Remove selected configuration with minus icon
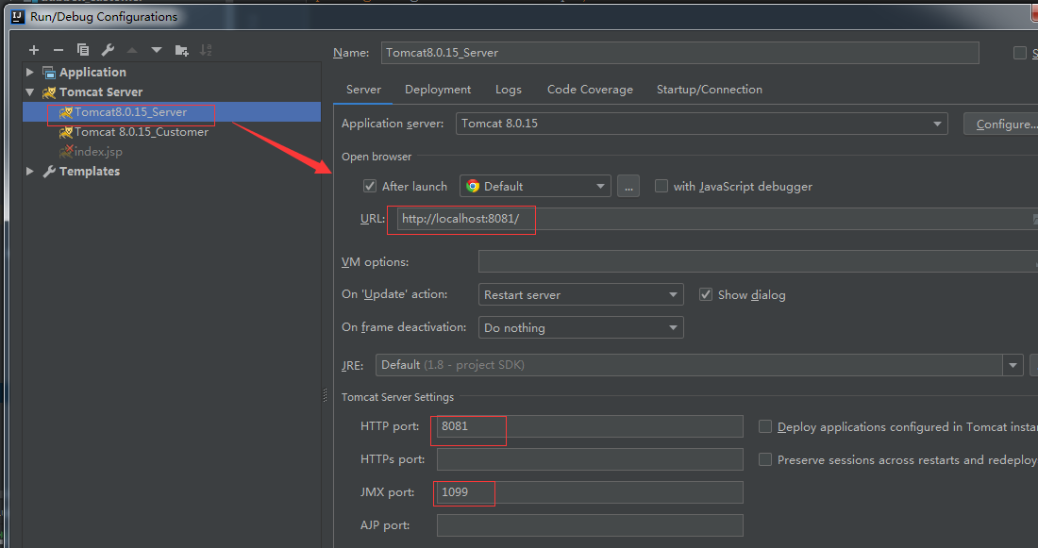1038x548 pixels. [59, 50]
